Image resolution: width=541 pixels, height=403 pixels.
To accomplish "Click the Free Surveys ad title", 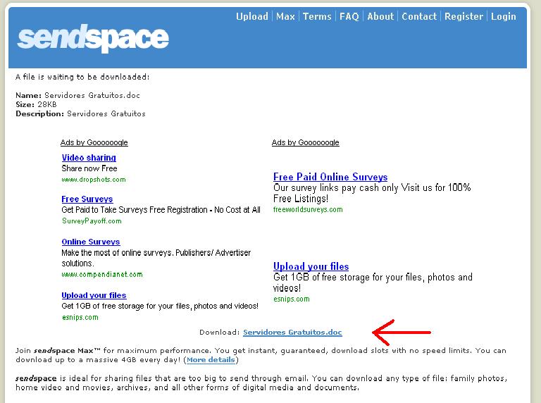I will click(x=87, y=199).
